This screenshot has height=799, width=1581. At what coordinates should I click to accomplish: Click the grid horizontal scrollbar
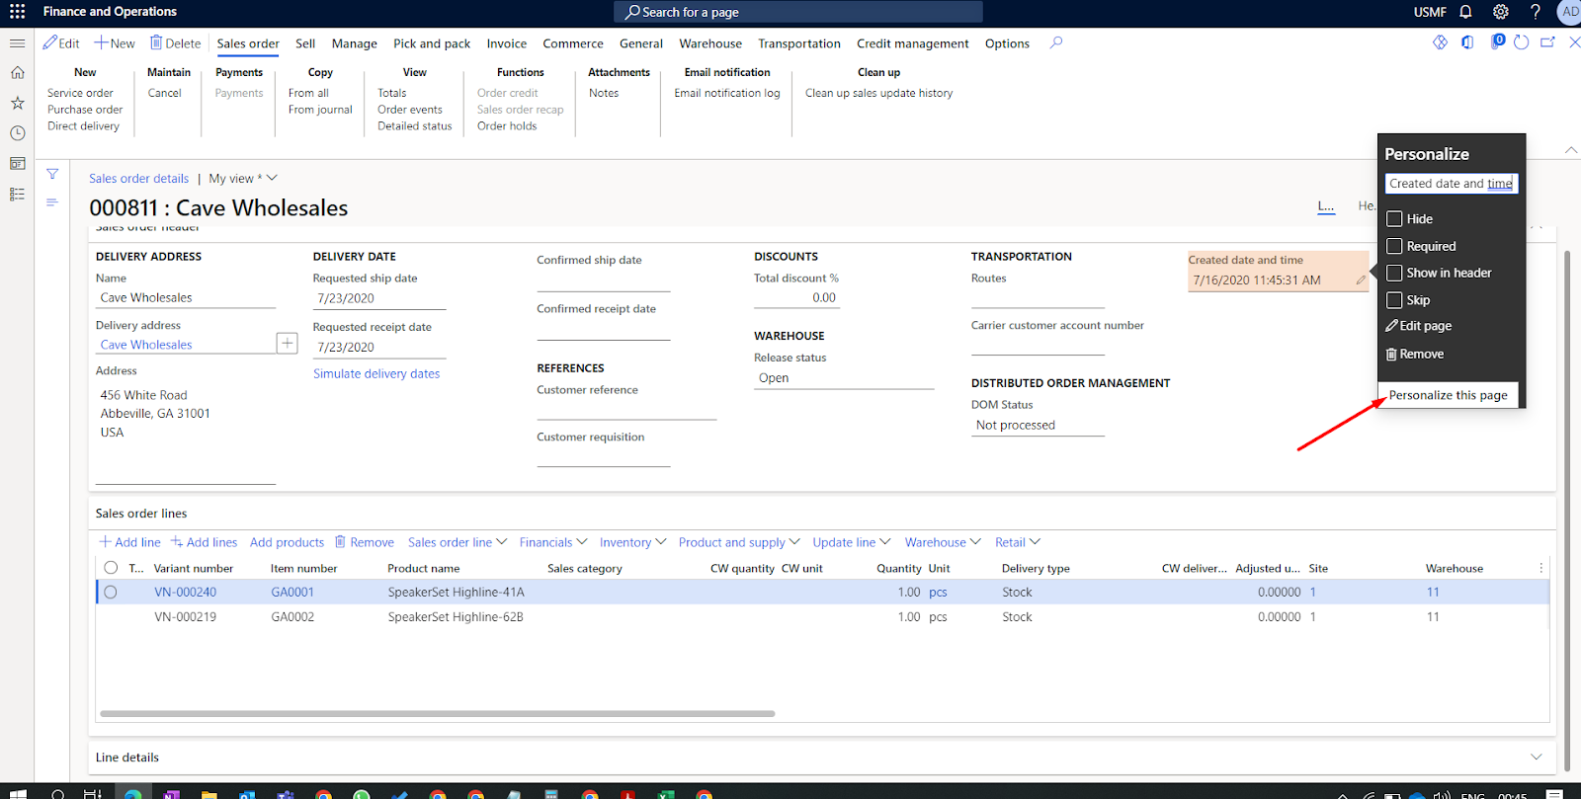(438, 713)
